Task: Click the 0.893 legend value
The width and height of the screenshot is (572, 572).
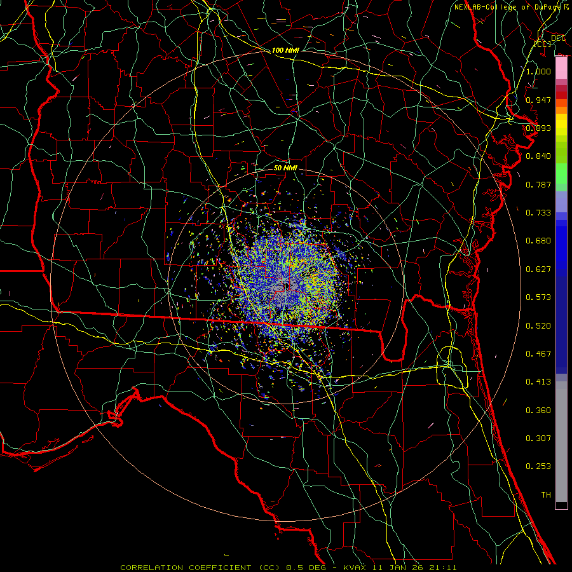Action: click(538, 128)
